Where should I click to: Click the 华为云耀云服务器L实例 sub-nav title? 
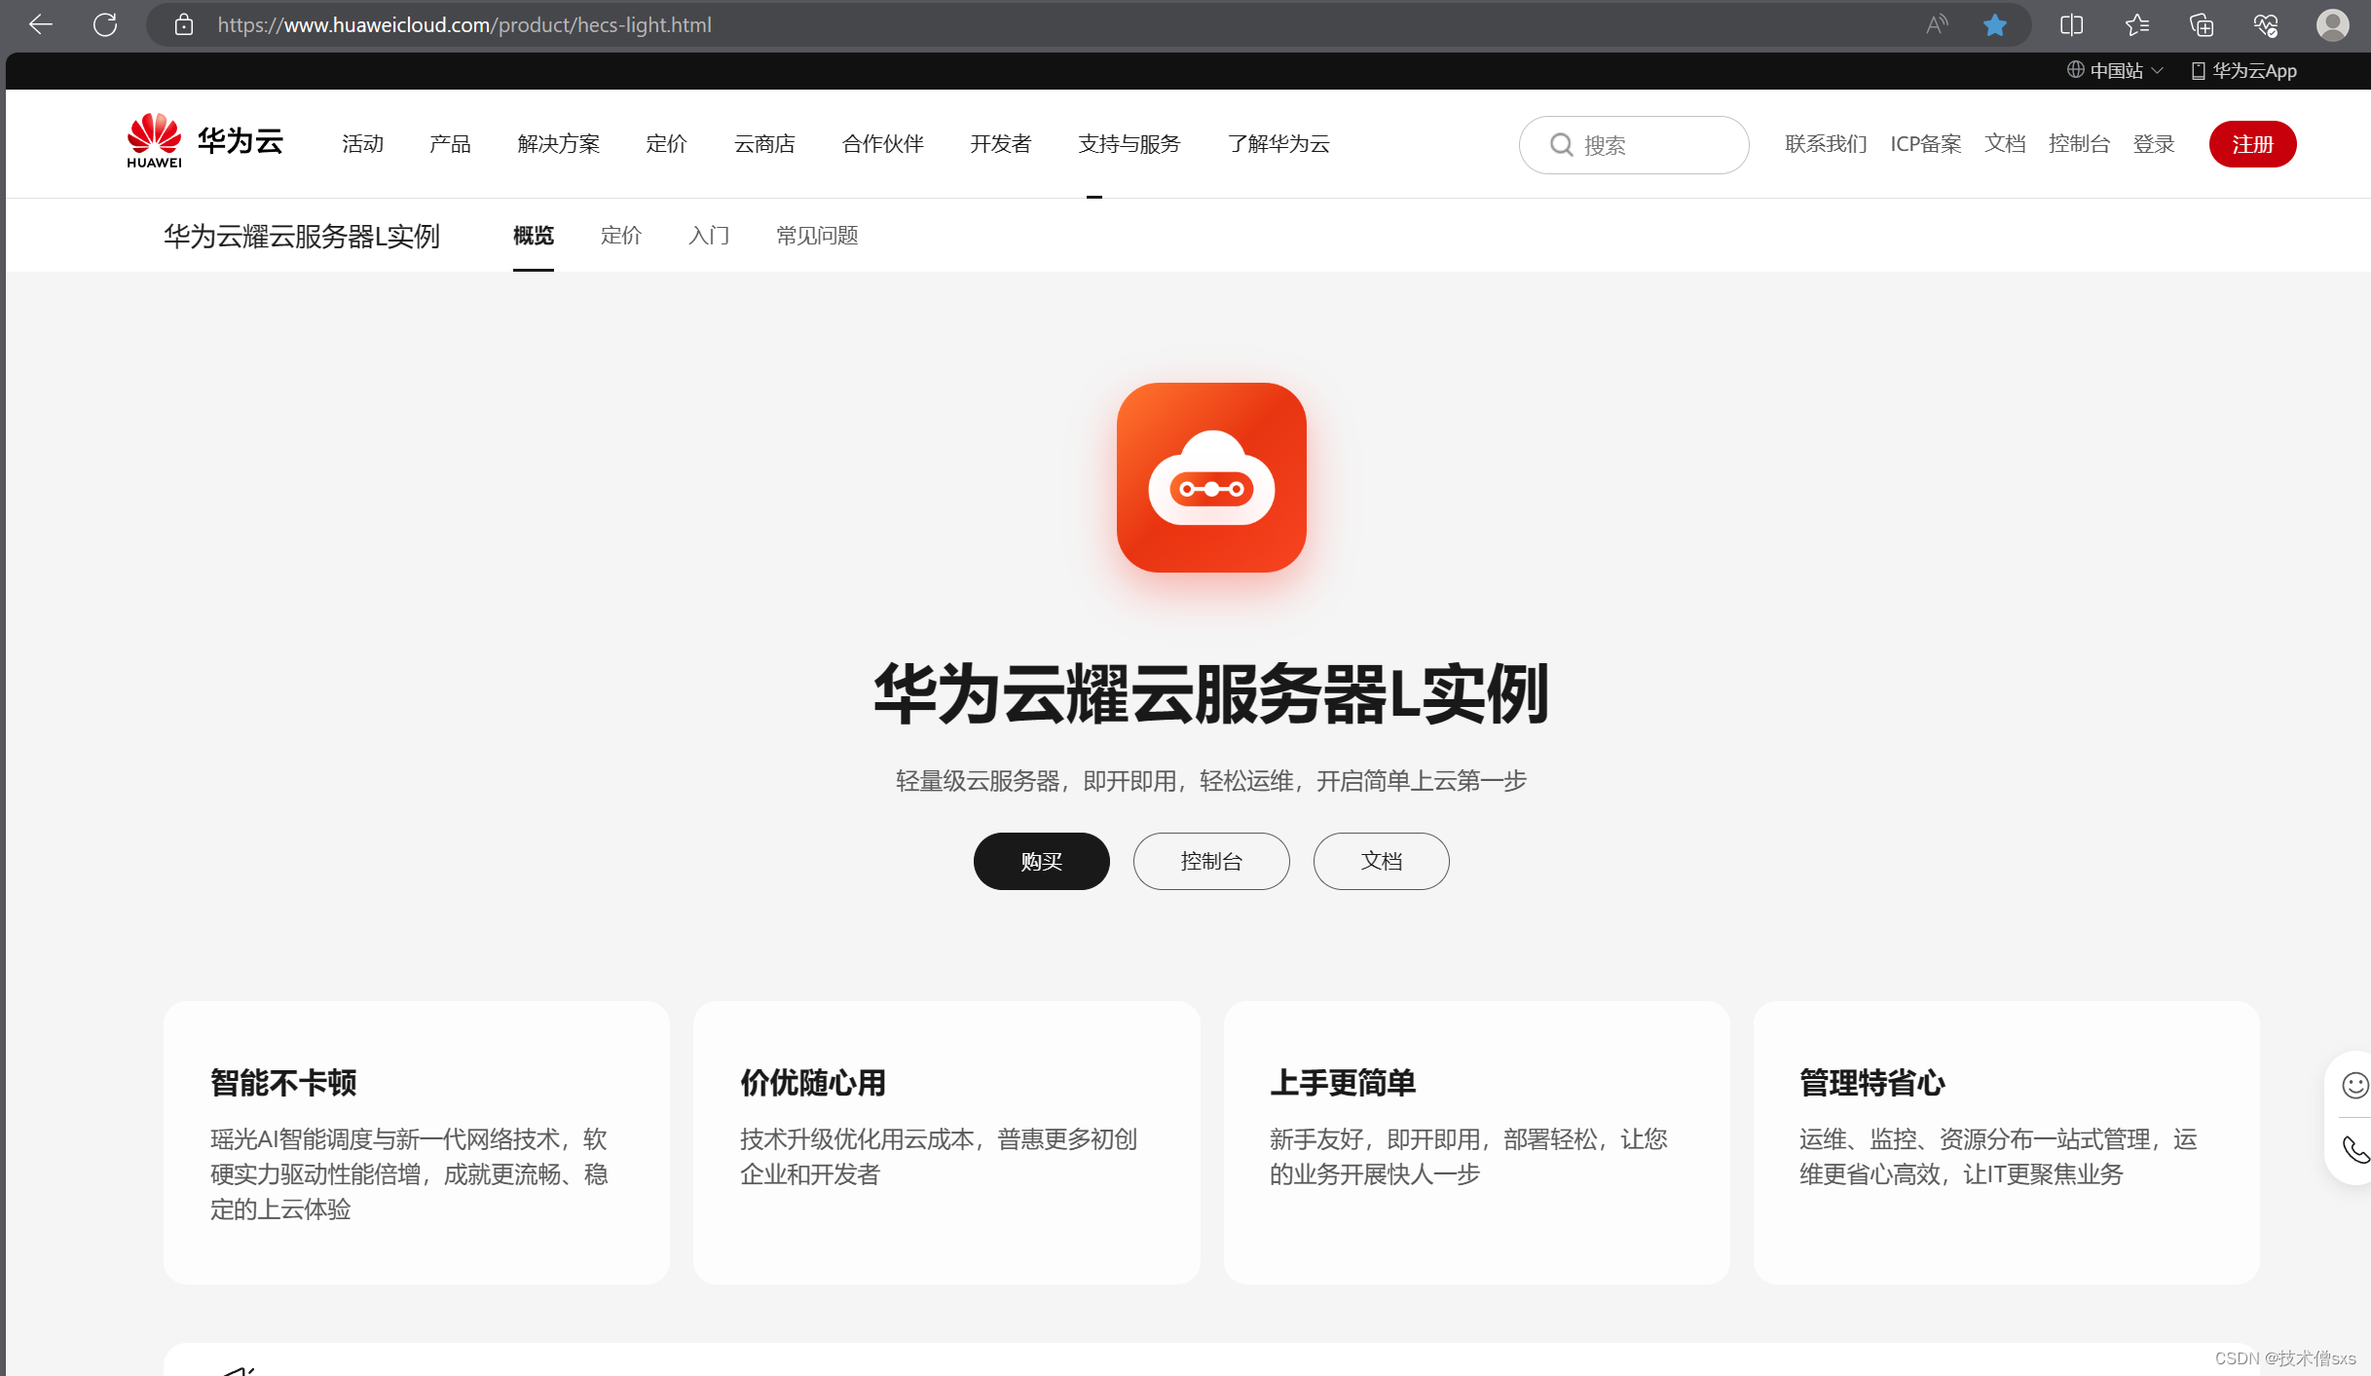coord(302,236)
